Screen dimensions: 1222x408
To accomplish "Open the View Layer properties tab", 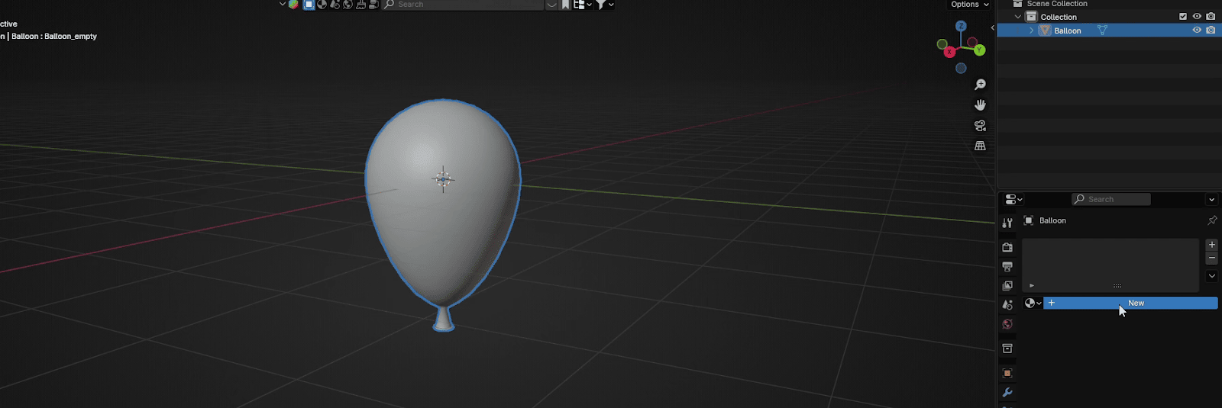I will (x=1007, y=285).
